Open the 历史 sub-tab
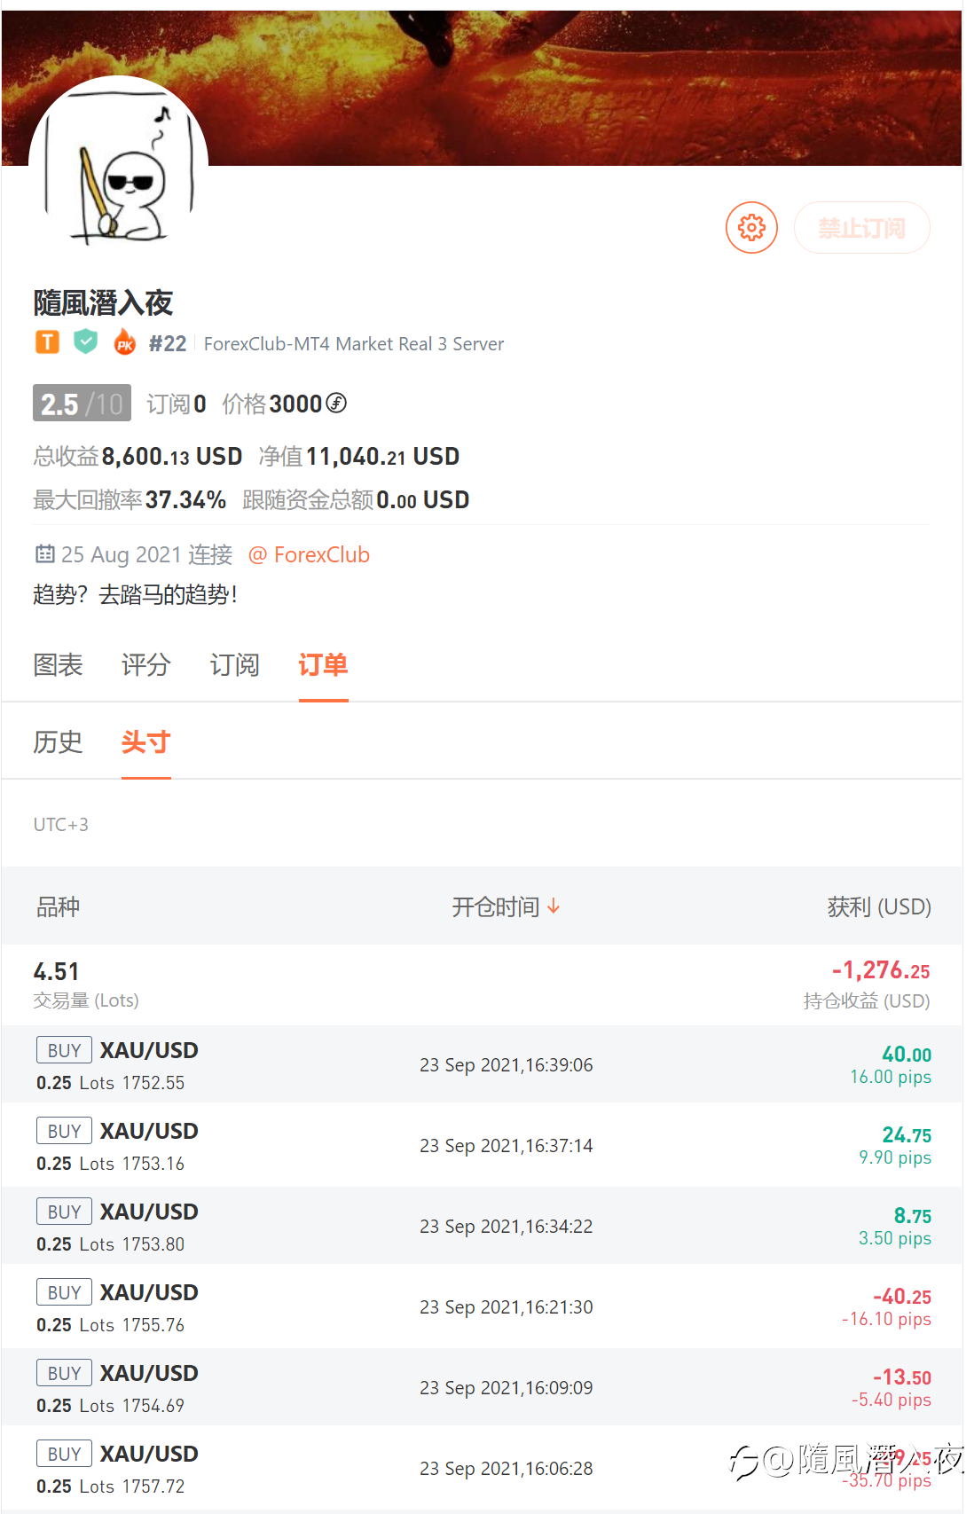The image size is (974, 1514). click(x=58, y=742)
